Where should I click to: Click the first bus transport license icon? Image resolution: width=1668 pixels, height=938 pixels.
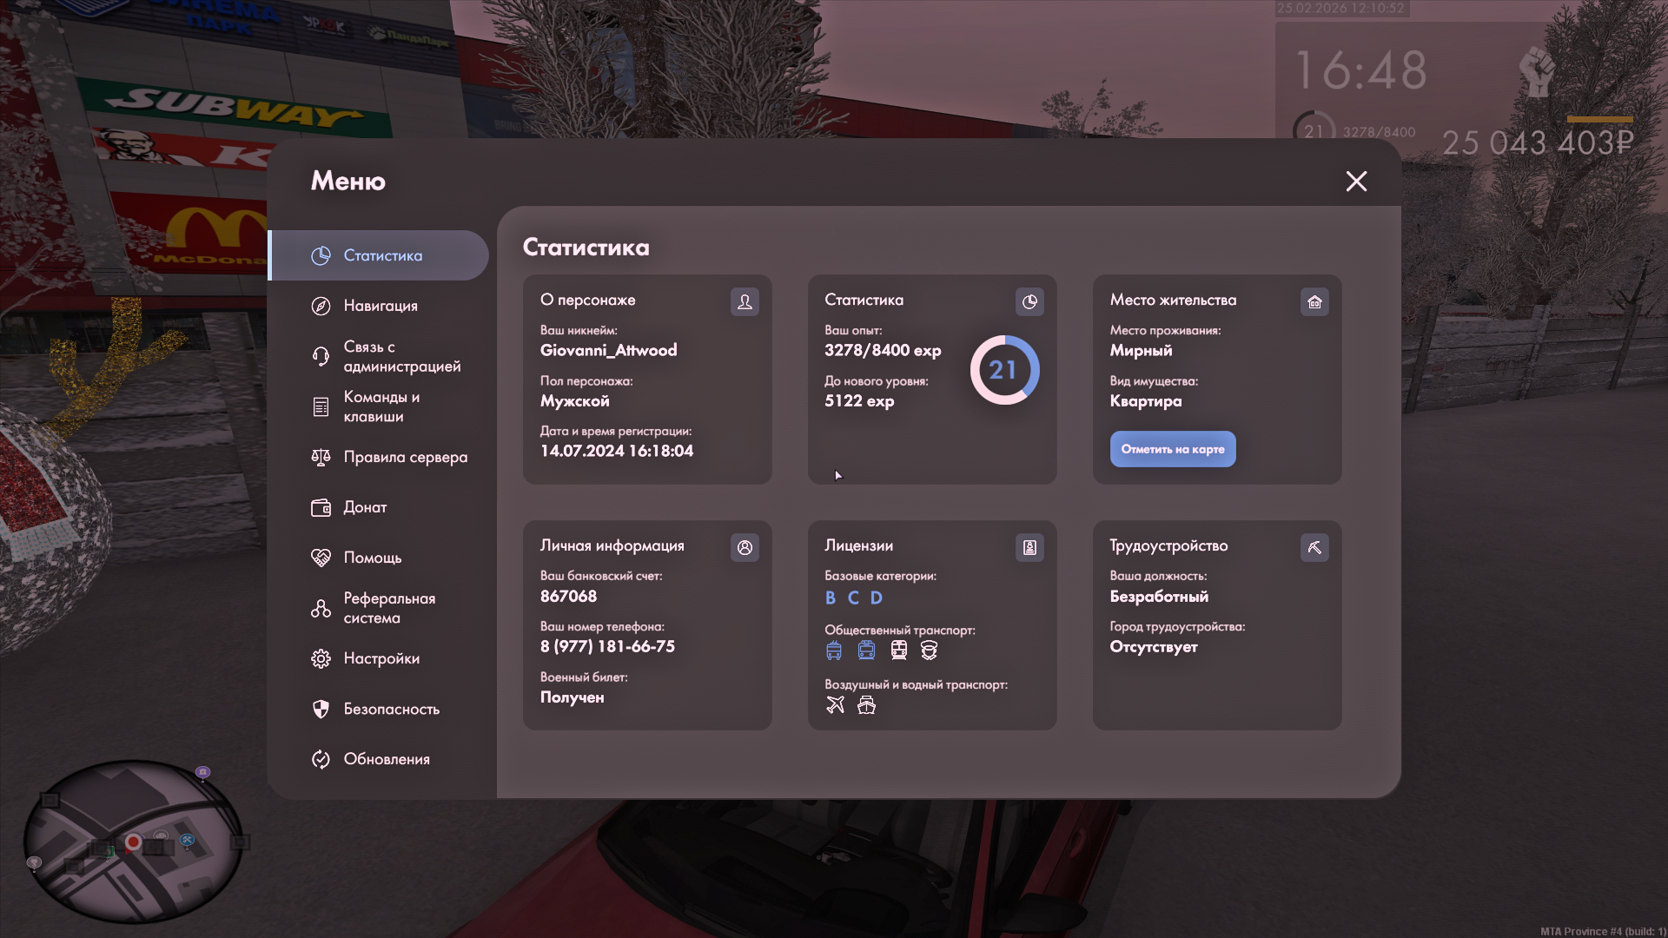coord(834,650)
